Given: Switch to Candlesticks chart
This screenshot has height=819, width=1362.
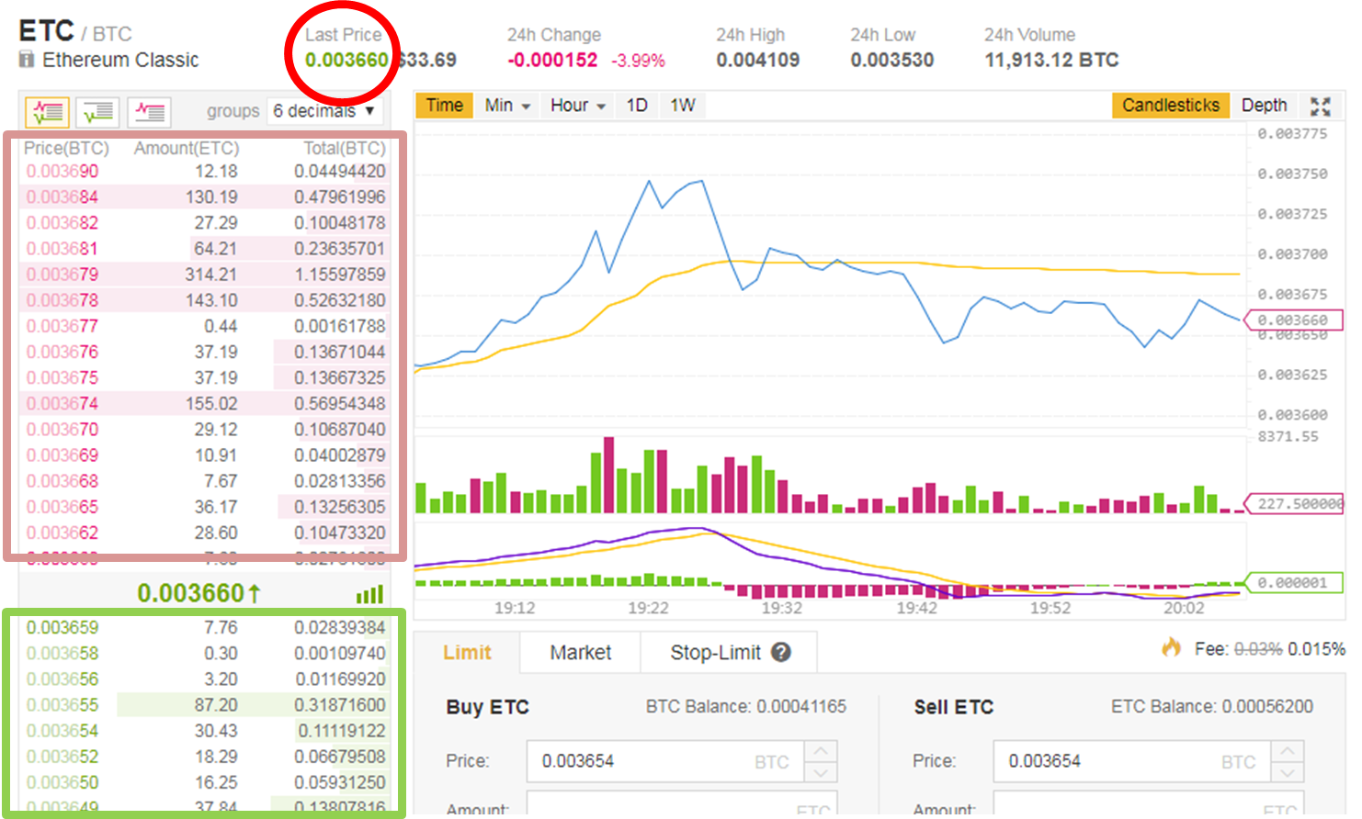Looking at the screenshot, I should pos(1170,106).
